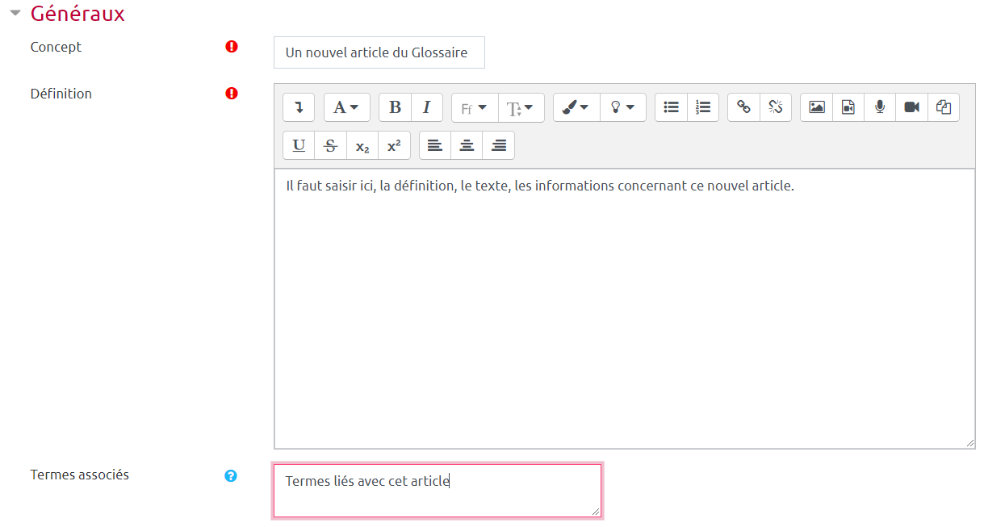Open the text color brush picker
Image resolution: width=984 pixels, height=527 pixels.
point(576,107)
